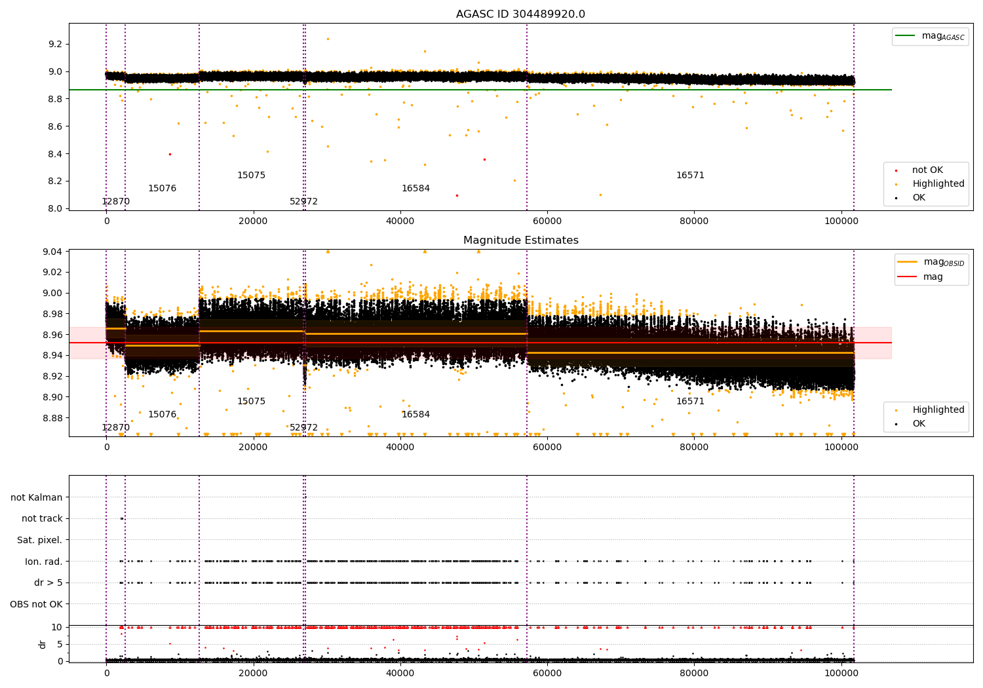Click the 100000 x-tick under top plot
This screenshot has height=688, width=983.
click(841, 221)
